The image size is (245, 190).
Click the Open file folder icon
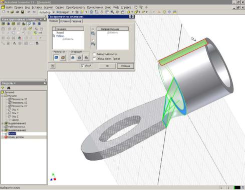(x=12, y=12)
